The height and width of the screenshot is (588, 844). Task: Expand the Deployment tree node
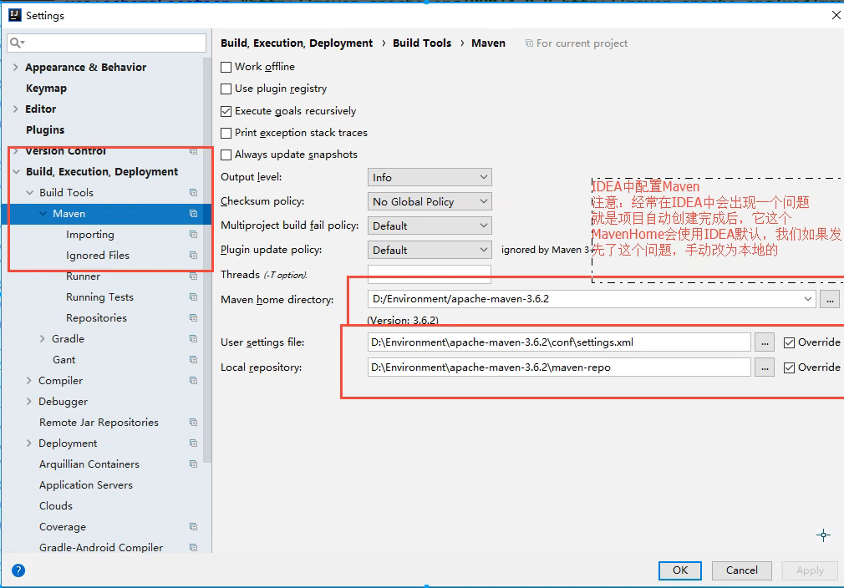pos(29,444)
